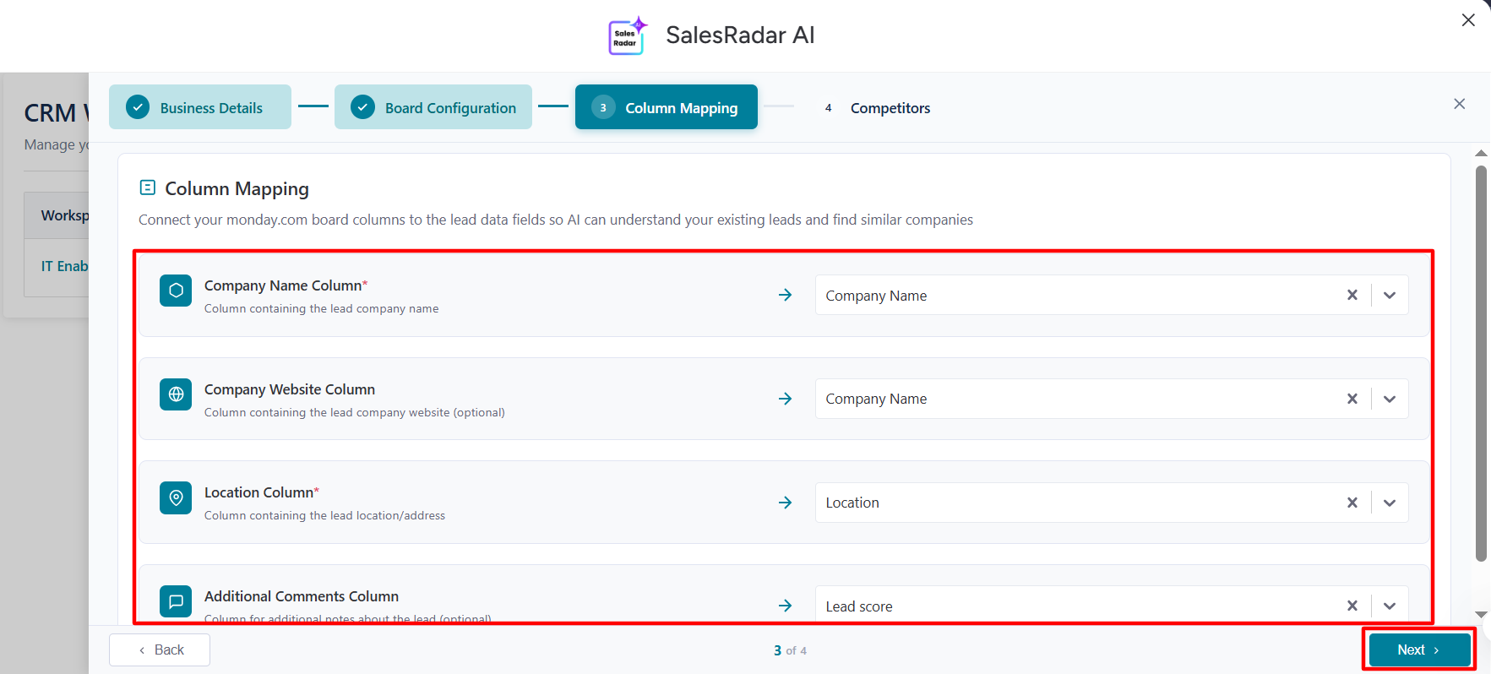Screen dimensions: 1491x674
Task: Click the Additional Comments Column chat icon
Action: [x=176, y=601]
